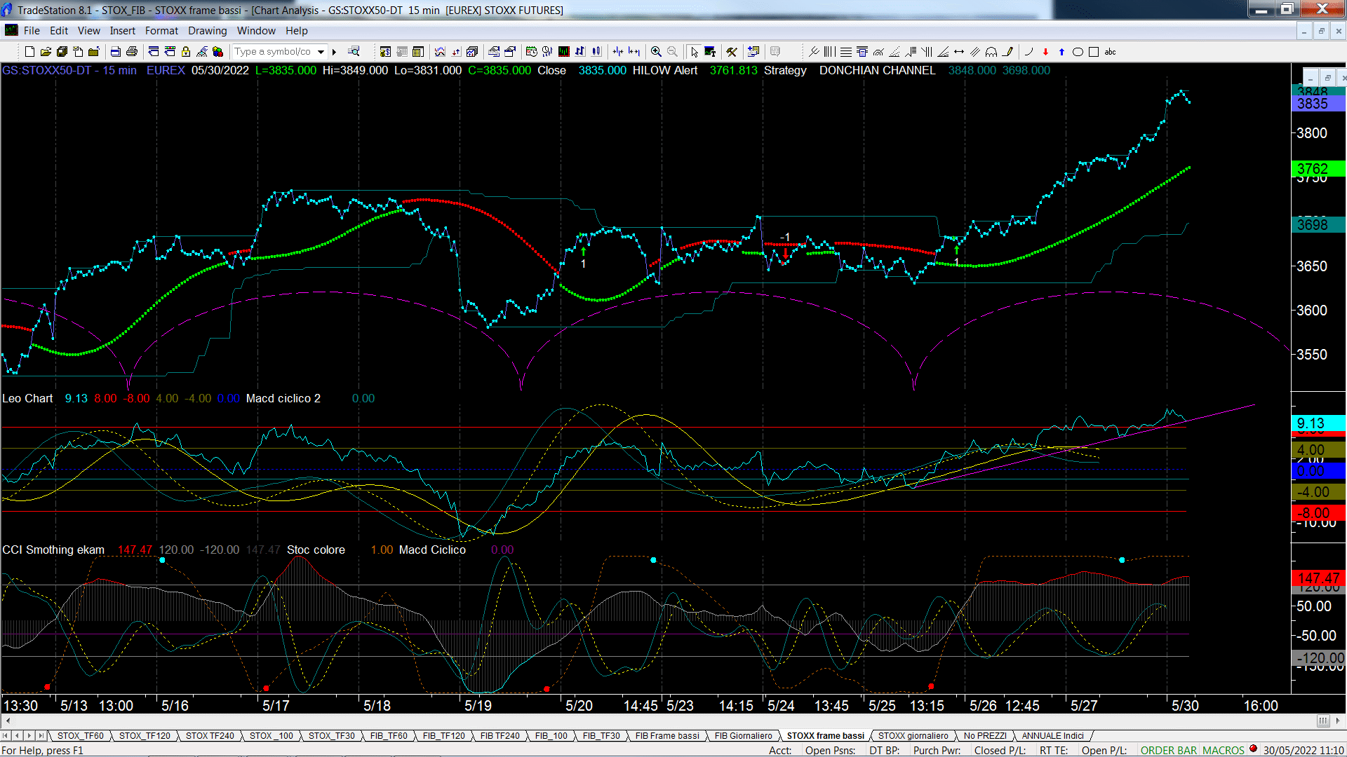
Task: Click the green-on-black chart icon
Action: point(564,51)
